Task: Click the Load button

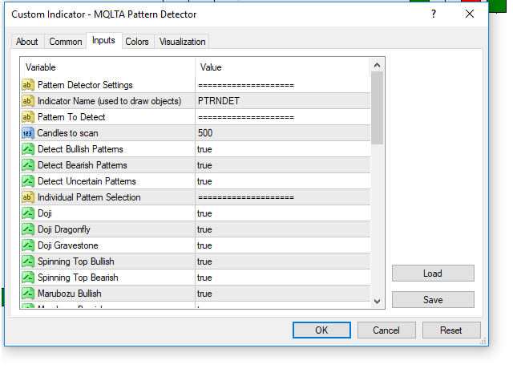Action: [433, 274]
